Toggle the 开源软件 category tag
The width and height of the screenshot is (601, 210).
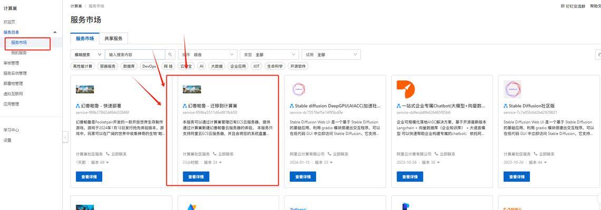coord(298,66)
